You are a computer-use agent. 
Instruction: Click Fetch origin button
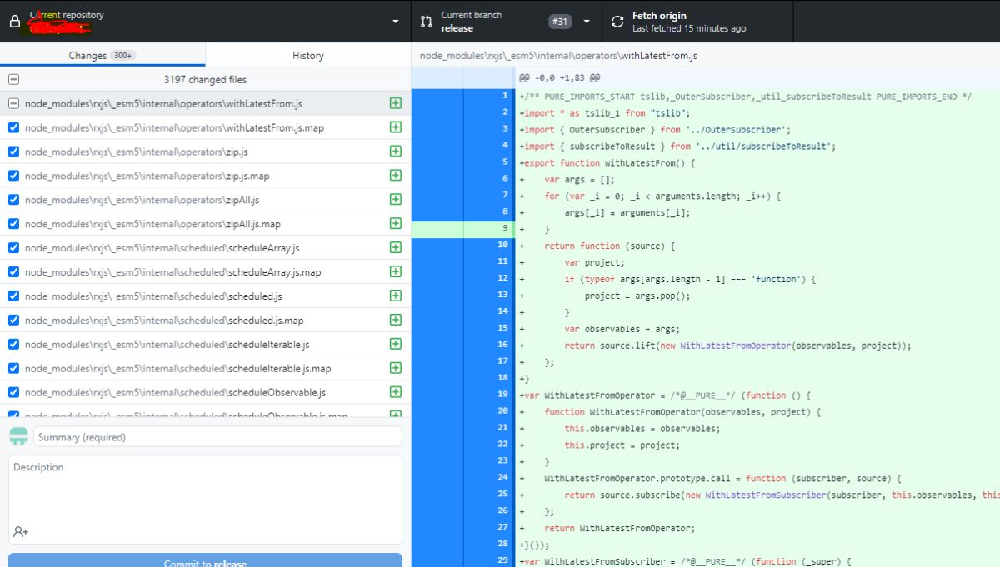click(697, 22)
